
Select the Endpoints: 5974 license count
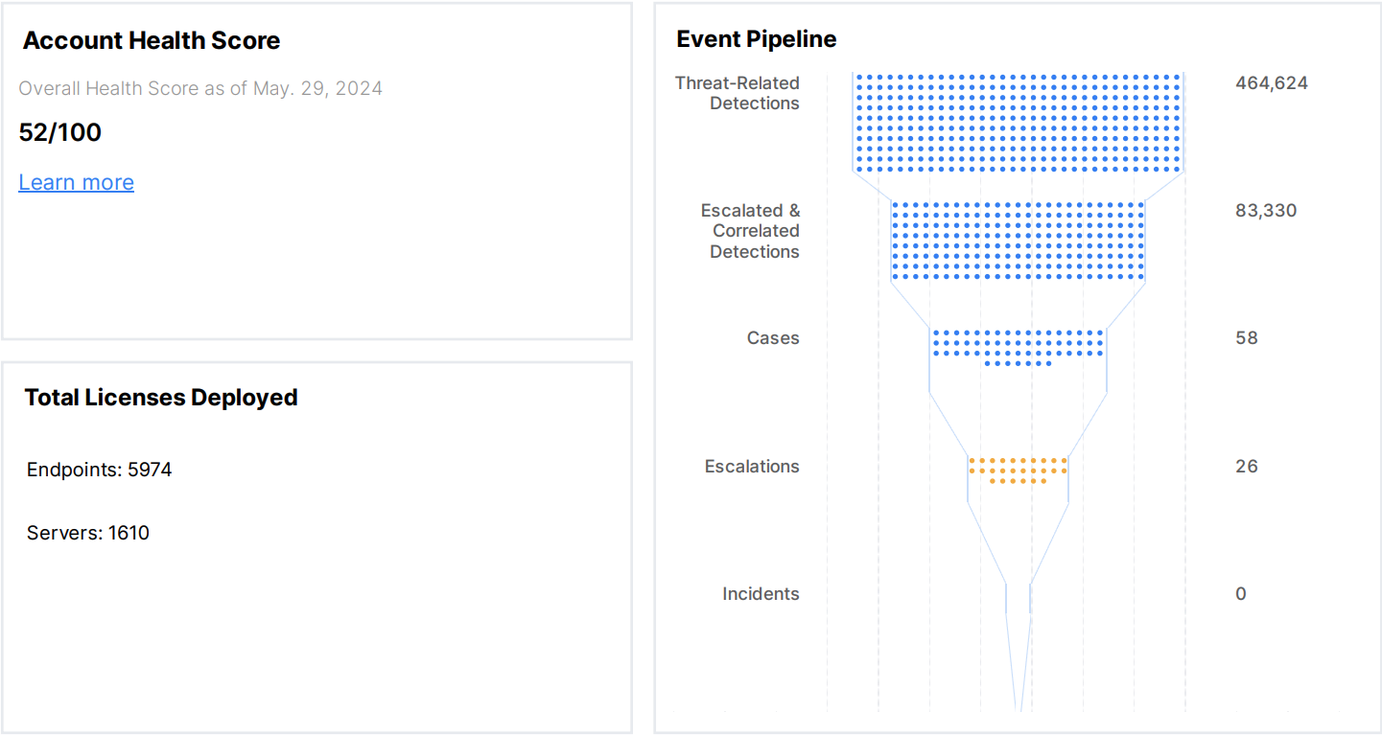click(100, 470)
